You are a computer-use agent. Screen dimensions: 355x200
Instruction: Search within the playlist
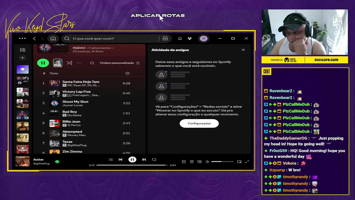(x=92, y=63)
